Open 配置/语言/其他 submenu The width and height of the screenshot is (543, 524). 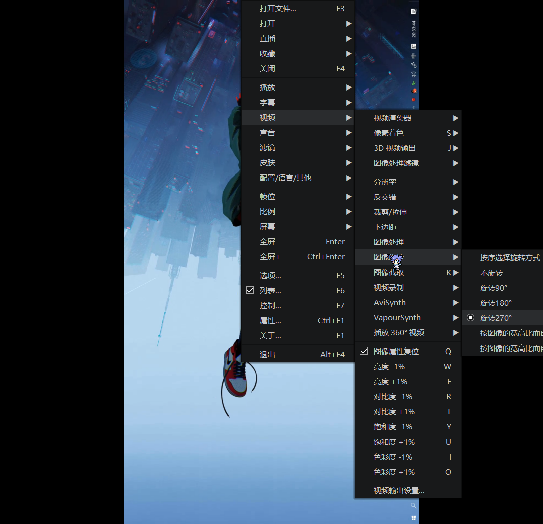click(x=298, y=178)
